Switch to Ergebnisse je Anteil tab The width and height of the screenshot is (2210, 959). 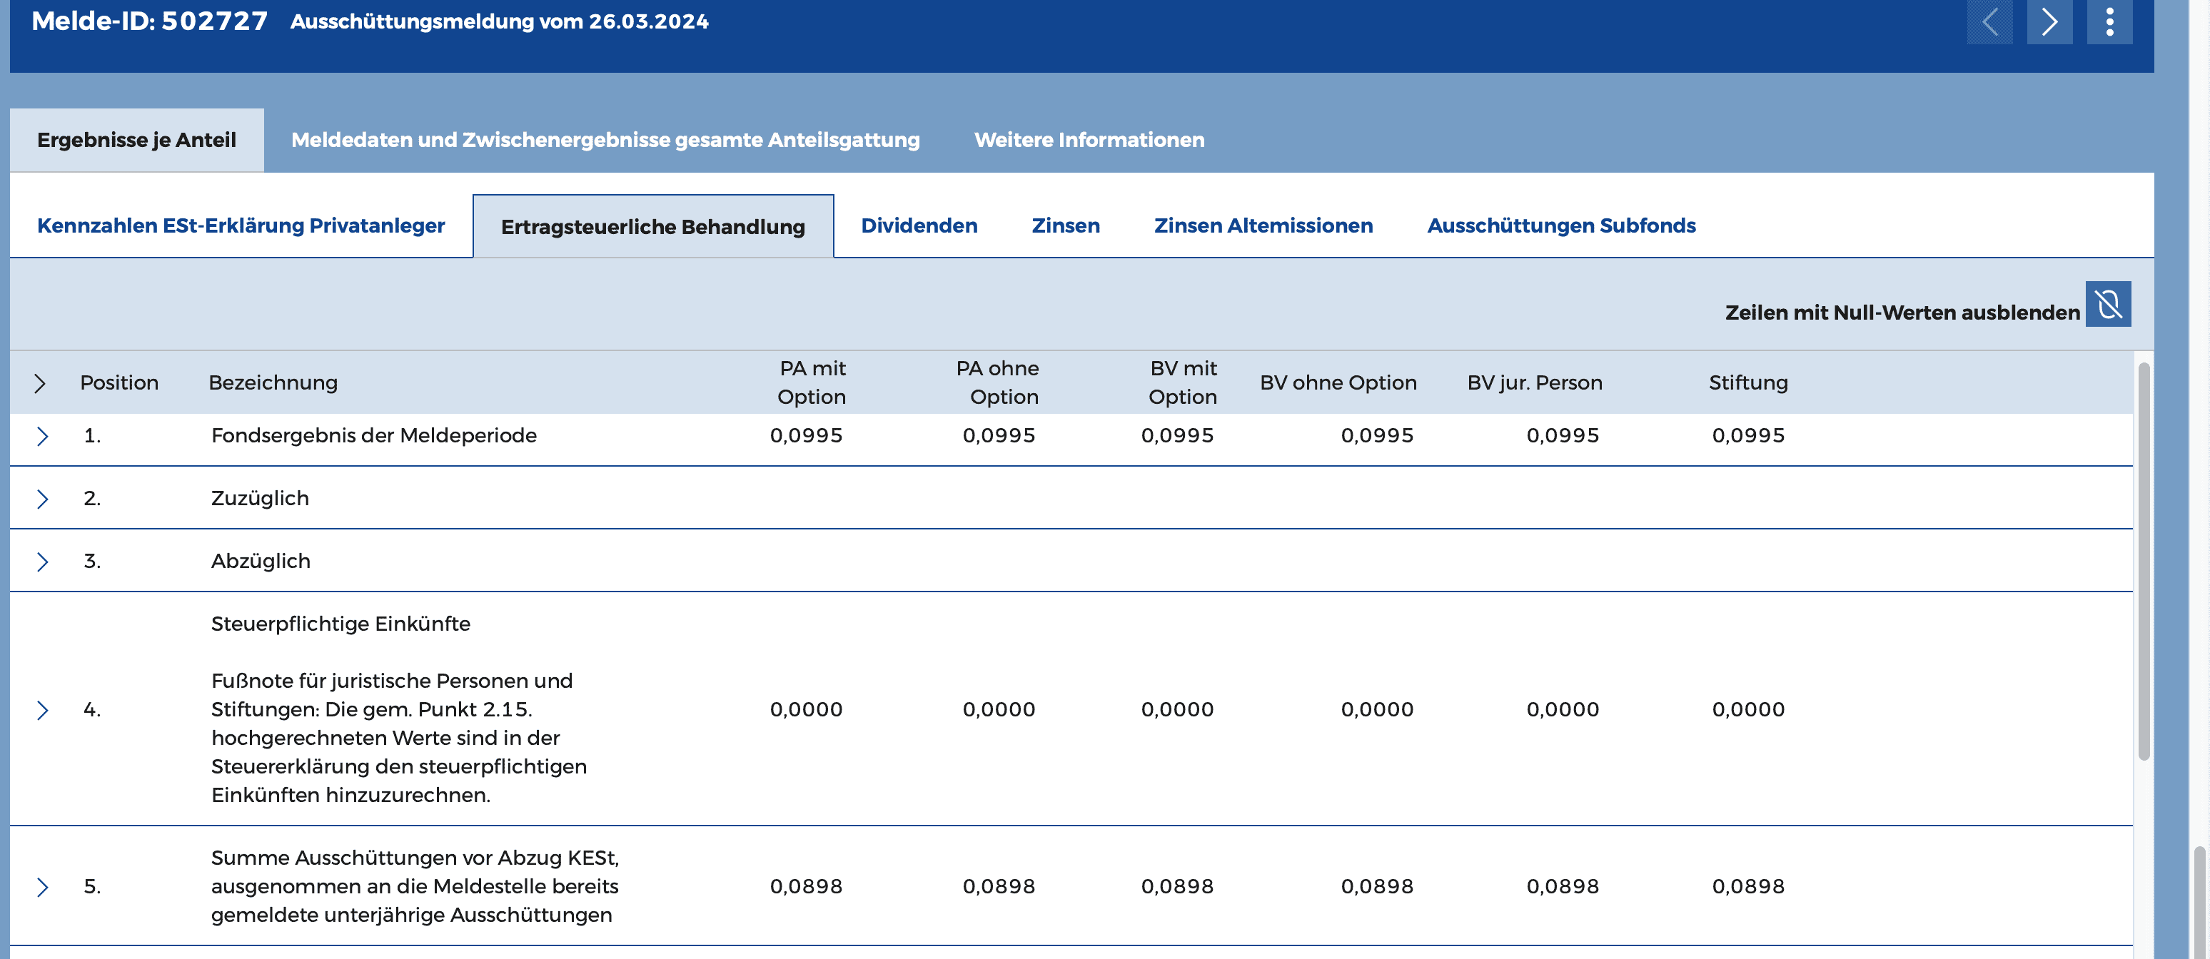click(x=136, y=140)
